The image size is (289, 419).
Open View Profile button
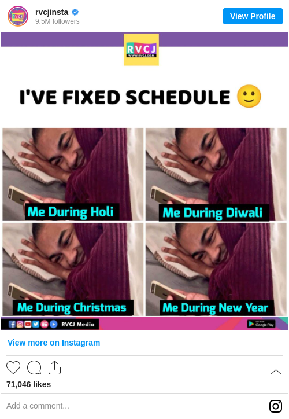pyautogui.click(x=253, y=16)
